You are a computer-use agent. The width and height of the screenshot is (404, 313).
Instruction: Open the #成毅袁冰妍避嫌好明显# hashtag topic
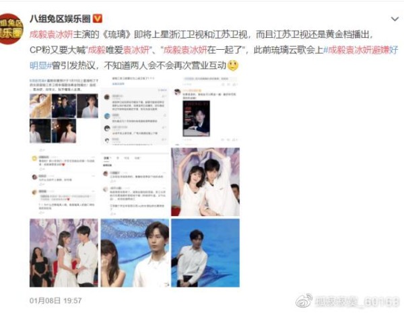[214, 57]
